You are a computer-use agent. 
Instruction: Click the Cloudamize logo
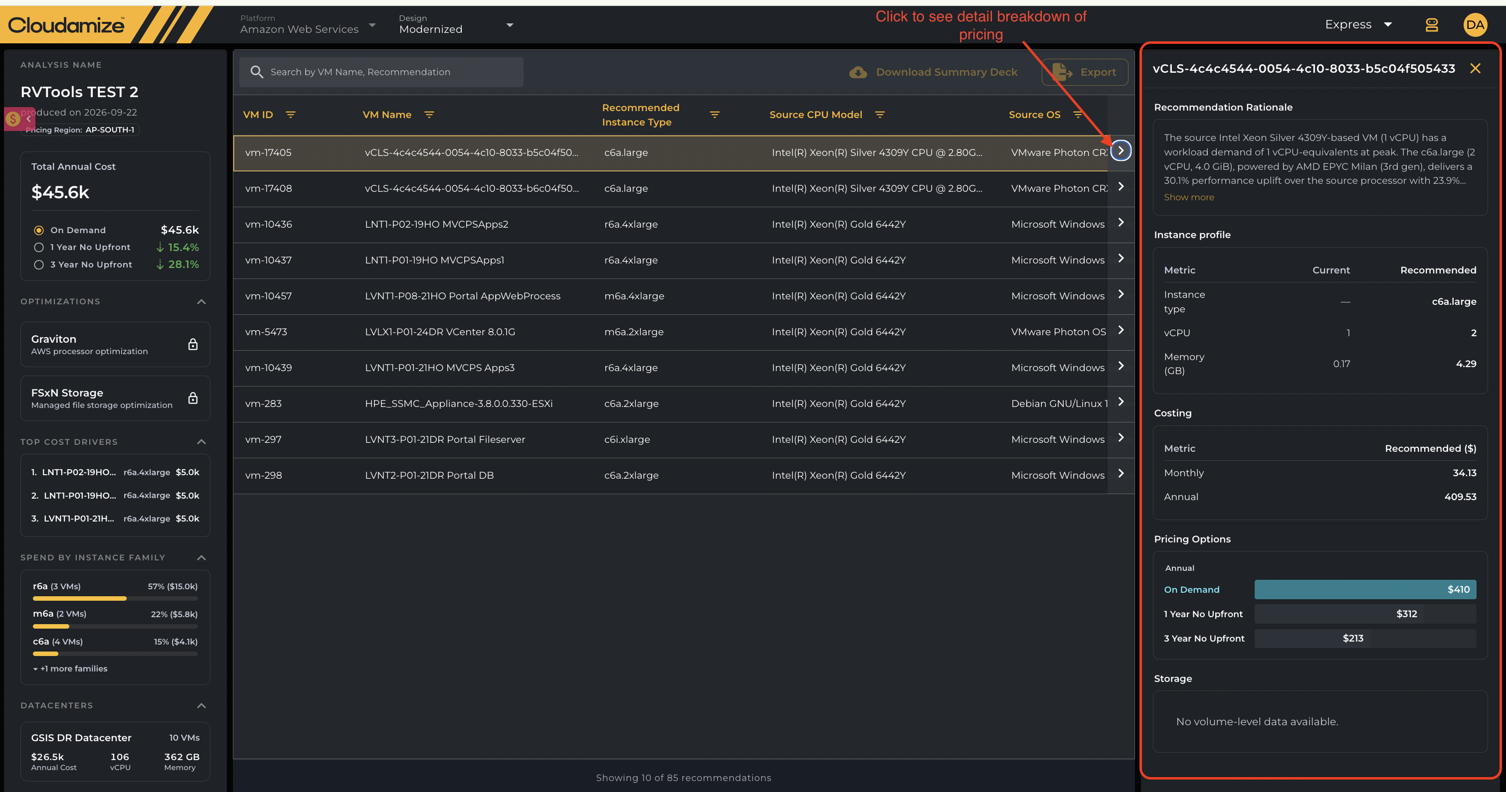pyautogui.click(x=66, y=24)
